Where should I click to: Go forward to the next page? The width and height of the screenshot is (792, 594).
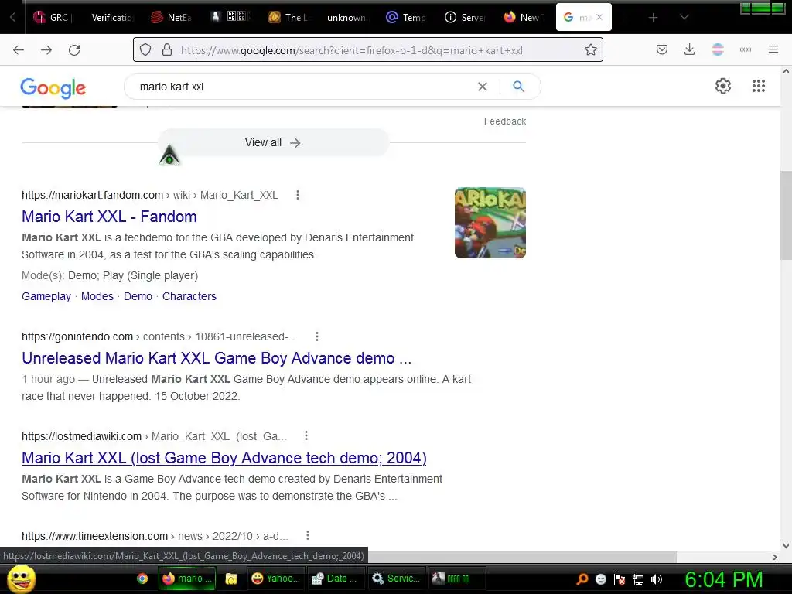pos(46,50)
